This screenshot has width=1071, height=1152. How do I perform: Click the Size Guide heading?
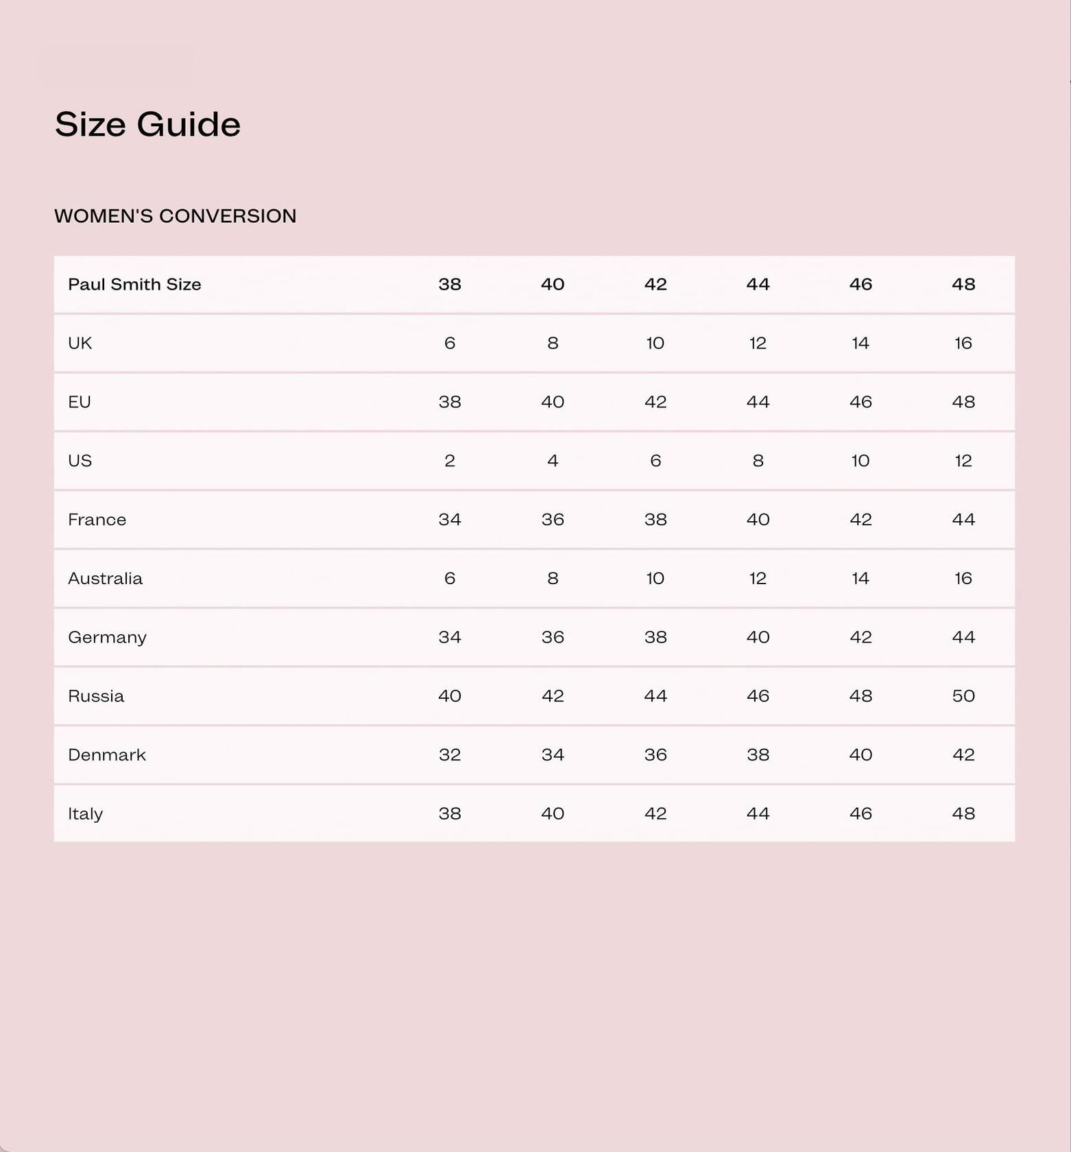[x=147, y=124]
